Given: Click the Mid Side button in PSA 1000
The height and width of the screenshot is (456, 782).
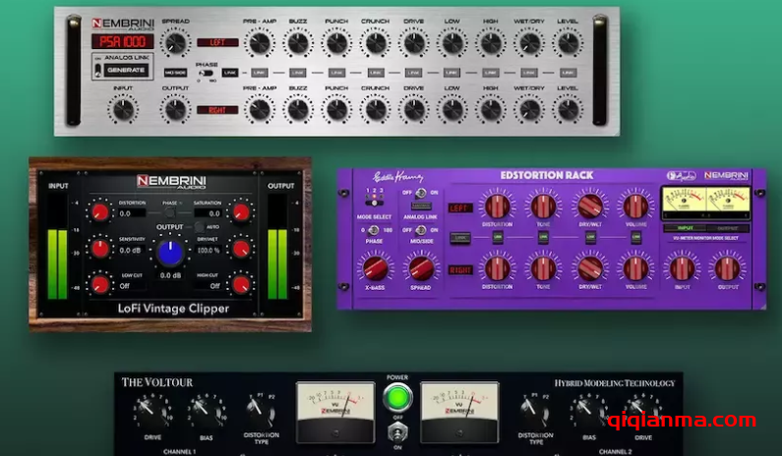Looking at the screenshot, I should point(175,73).
